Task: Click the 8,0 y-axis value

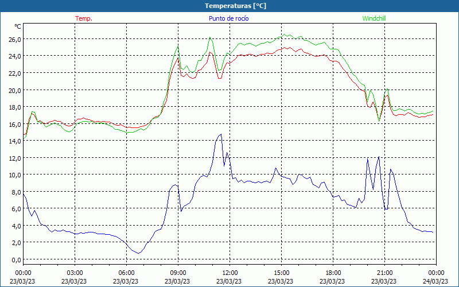Action: [x=16, y=192]
